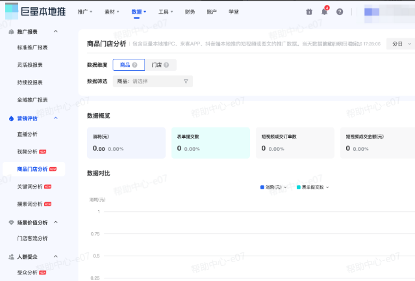Click the 营销评估 droplet icon
This screenshot has height=281, width=415.
(x=11, y=118)
